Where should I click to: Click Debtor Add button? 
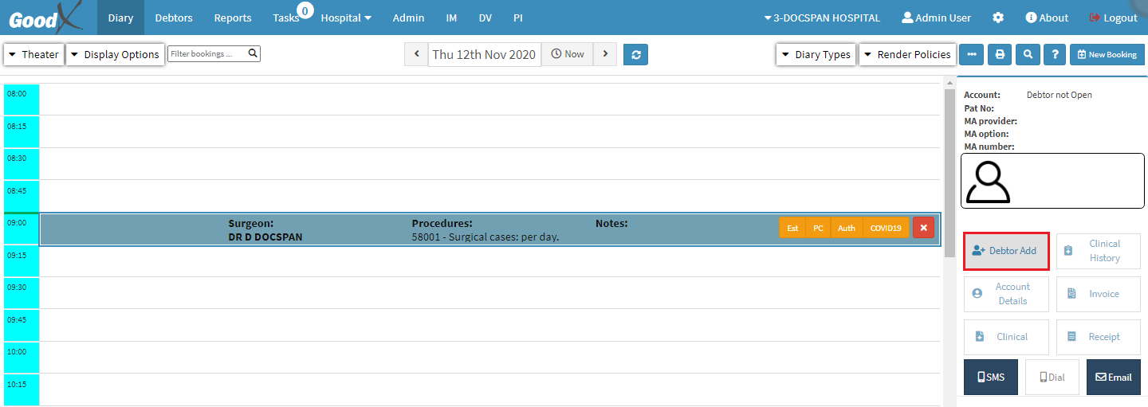[x=1006, y=251]
